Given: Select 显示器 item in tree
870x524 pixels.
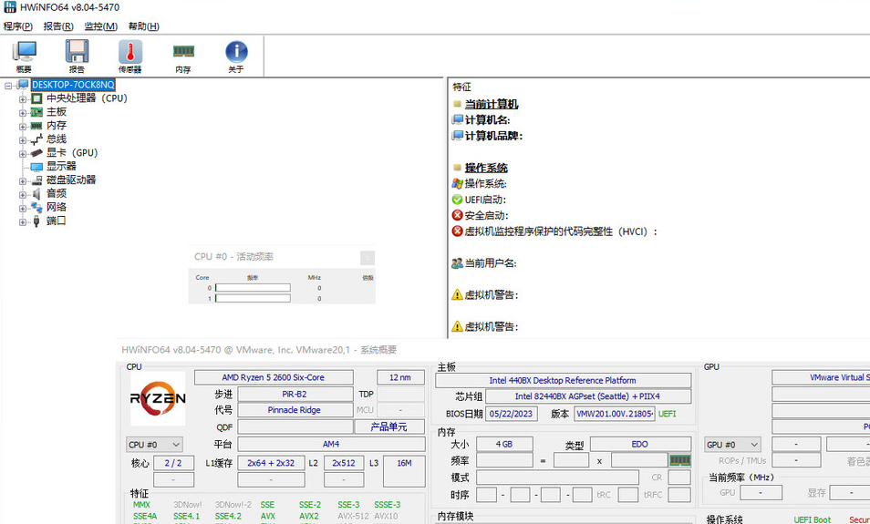Looking at the screenshot, I should pos(62,167).
